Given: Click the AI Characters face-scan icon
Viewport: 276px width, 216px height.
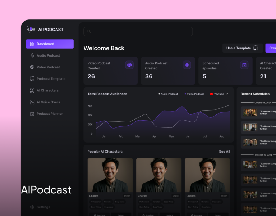Looking at the screenshot, I should click(x=32, y=90).
